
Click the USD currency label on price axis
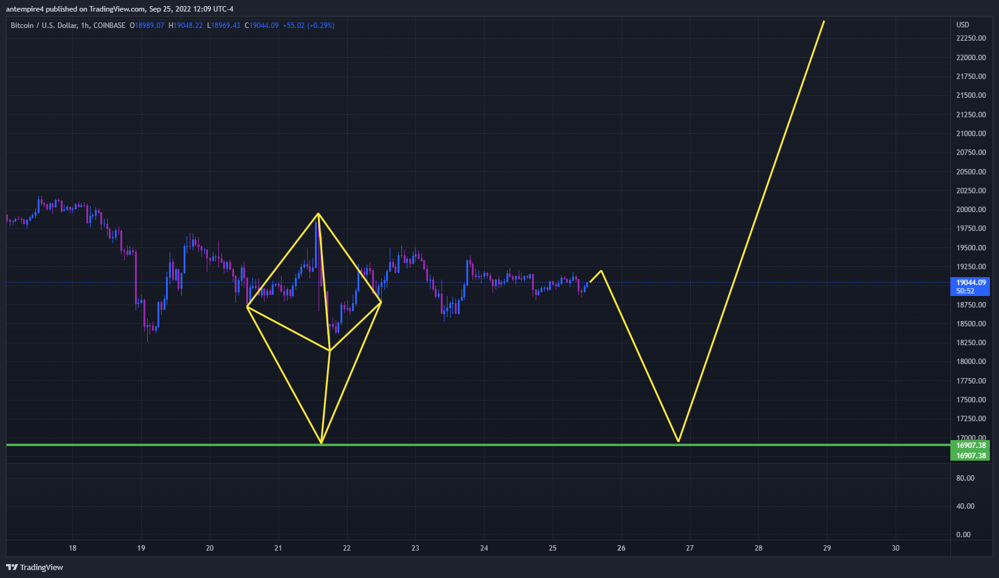click(x=963, y=25)
